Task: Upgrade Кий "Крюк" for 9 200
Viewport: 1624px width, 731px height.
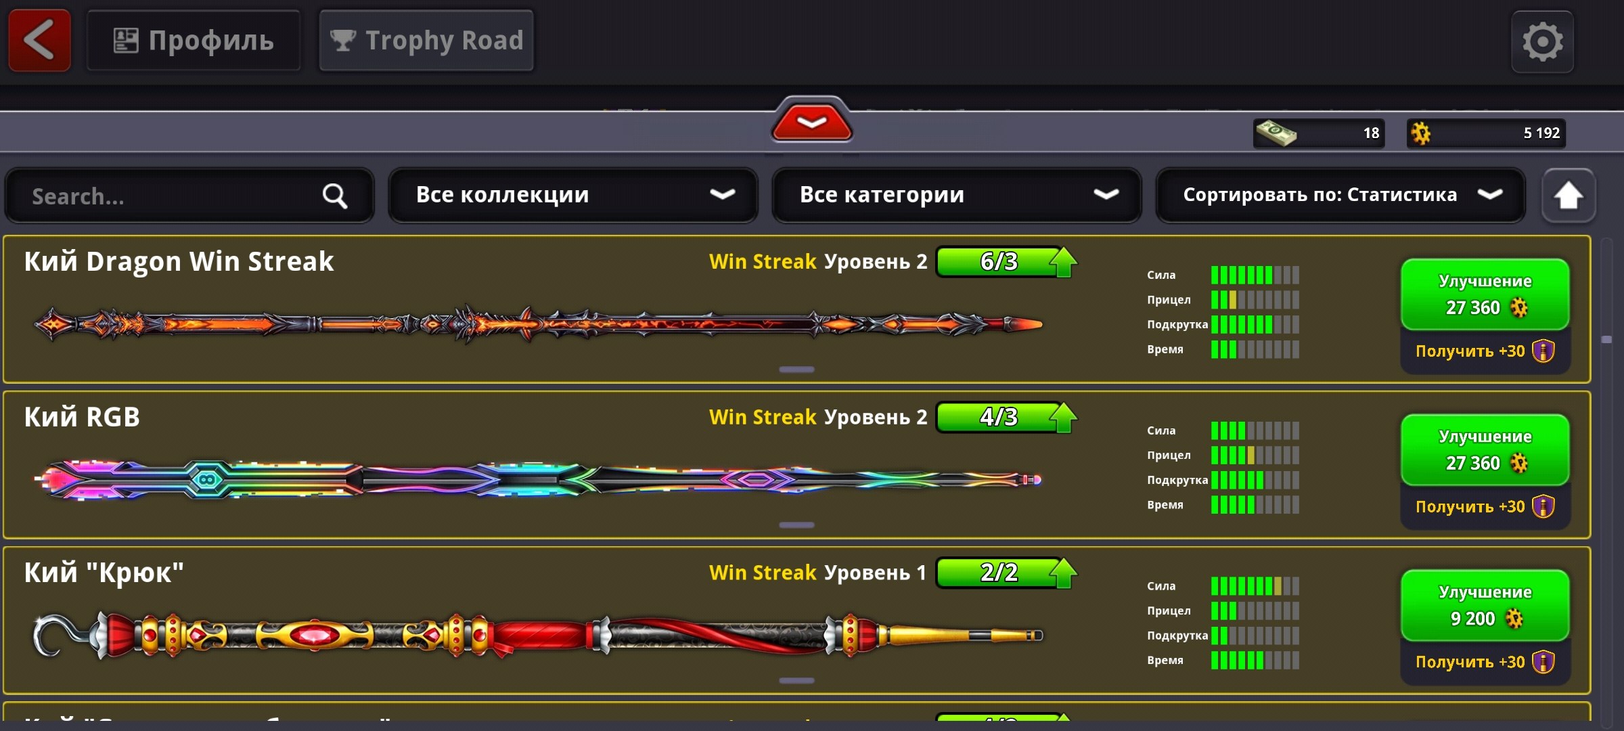Action: [1485, 606]
